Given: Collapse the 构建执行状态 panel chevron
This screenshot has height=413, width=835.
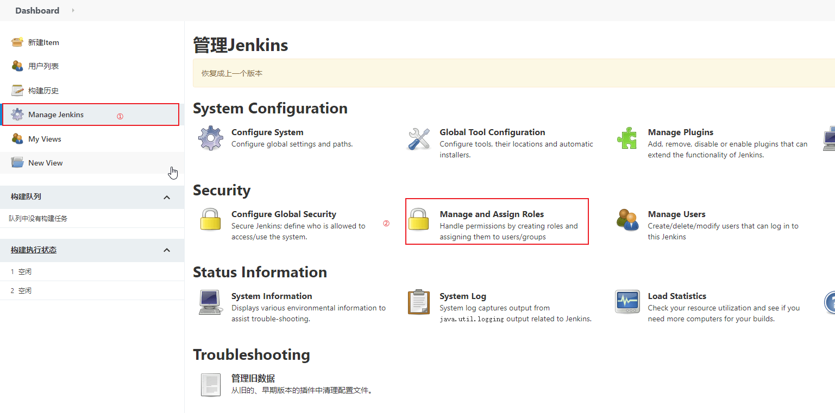Looking at the screenshot, I should pyautogui.click(x=167, y=250).
